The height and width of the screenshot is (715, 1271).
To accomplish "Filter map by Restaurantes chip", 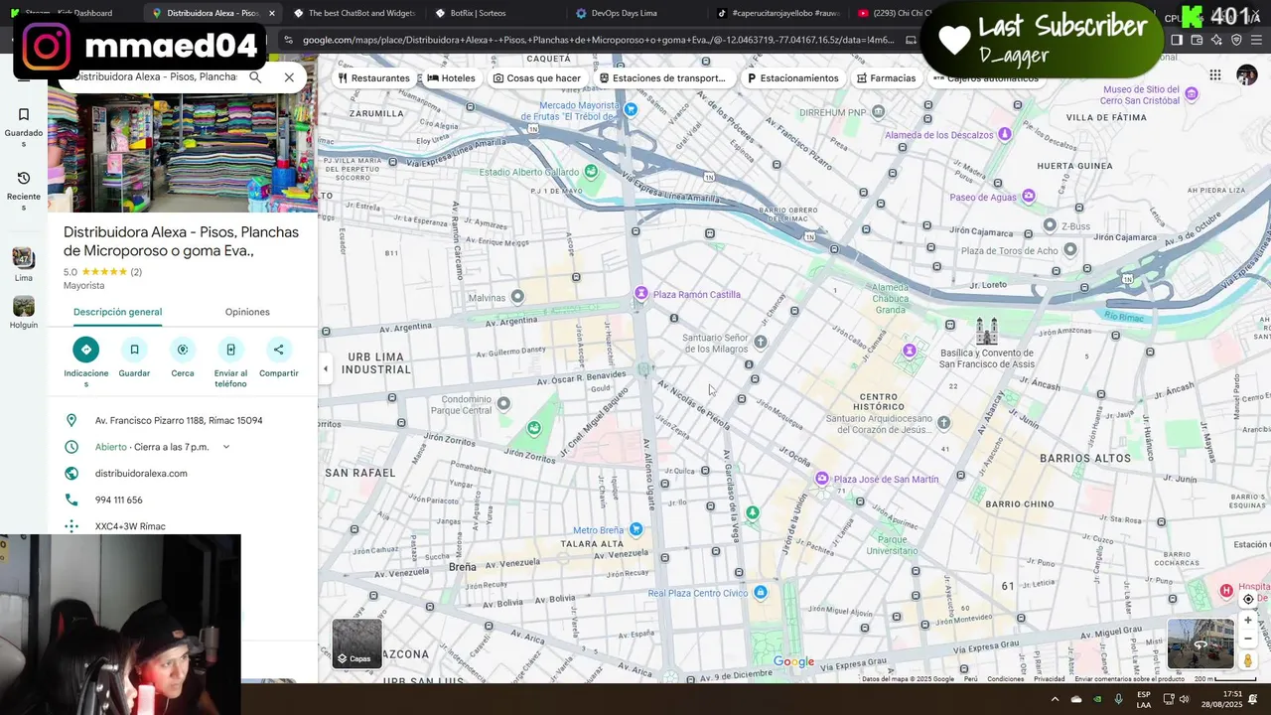I will point(373,78).
